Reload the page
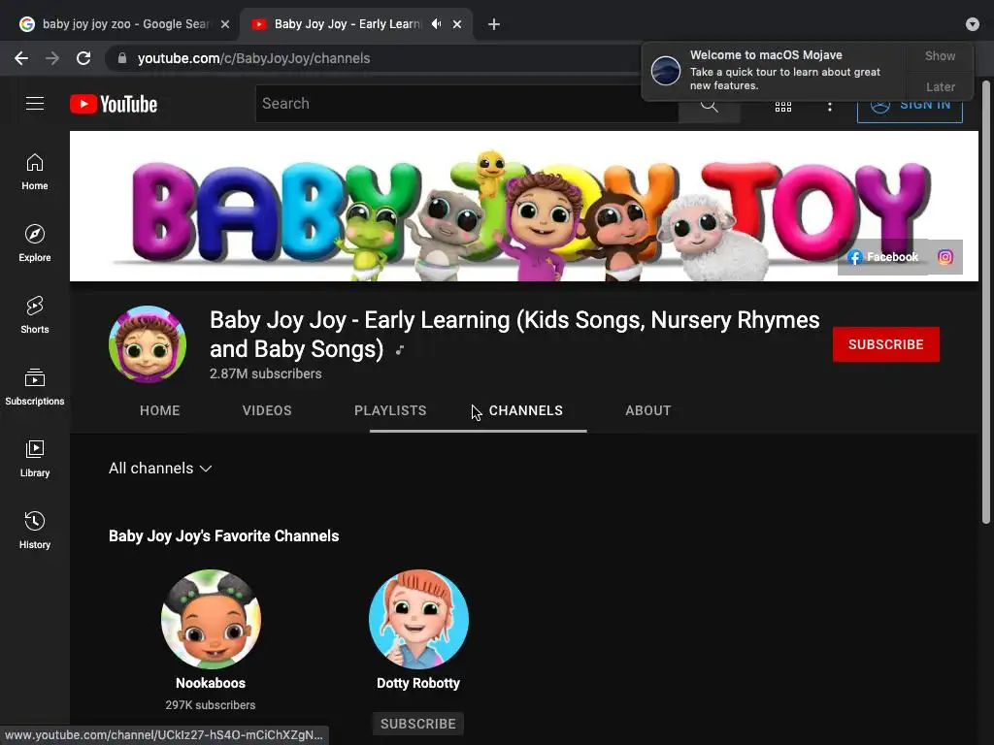Image resolution: width=994 pixels, height=745 pixels. click(x=83, y=58)
